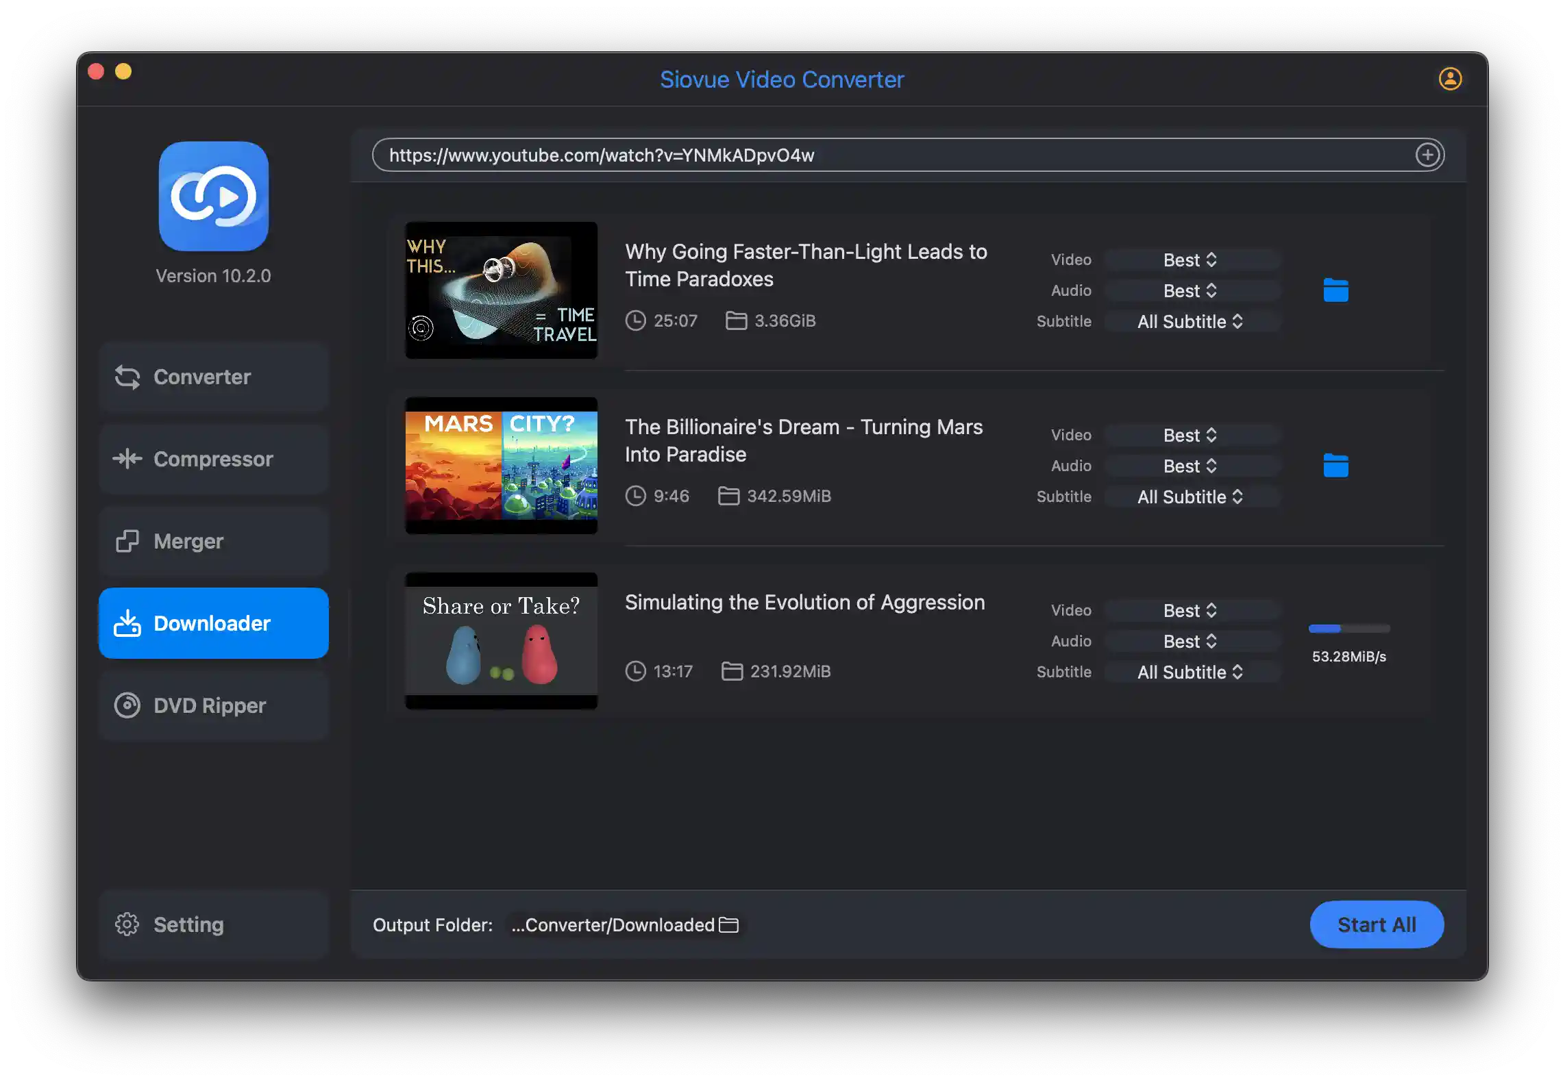Select the Downloader tab
1565x1082 pixels.
[x=214, y=623]
